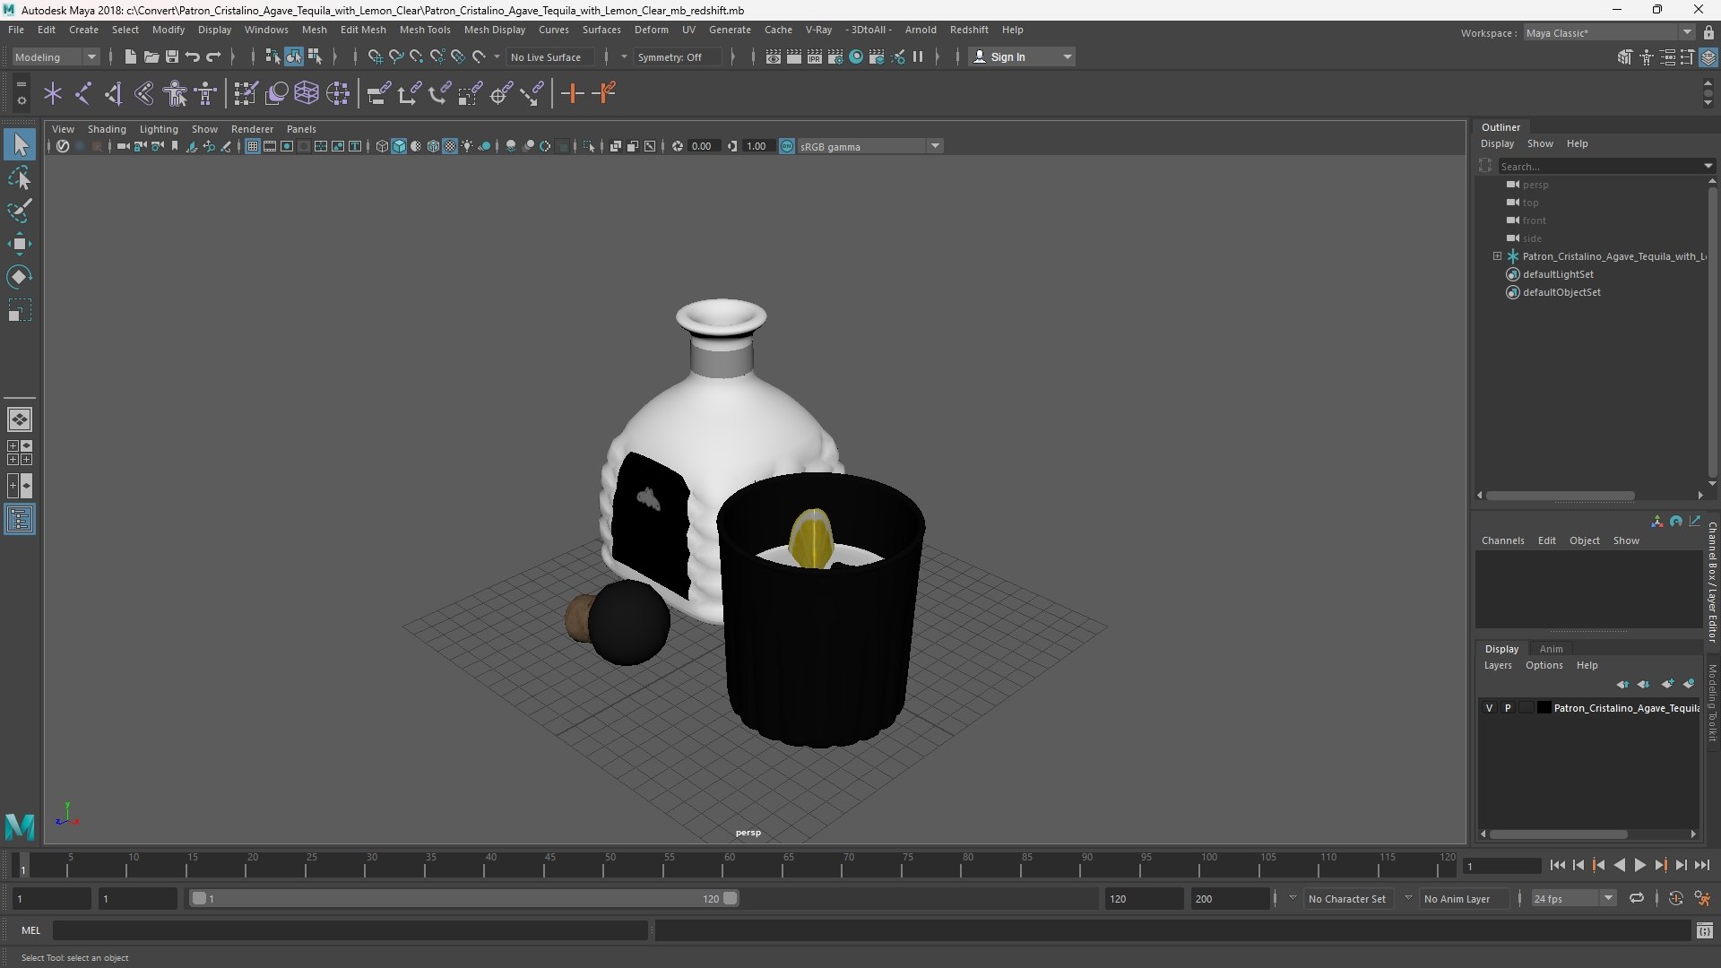Viewport: 1721px width, 968px height.
Task: Click the shelf plus icon
Action: click(572, 93)
